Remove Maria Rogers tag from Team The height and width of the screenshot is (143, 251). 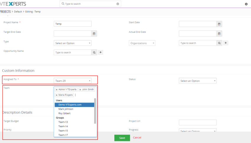tap(57, 95)
